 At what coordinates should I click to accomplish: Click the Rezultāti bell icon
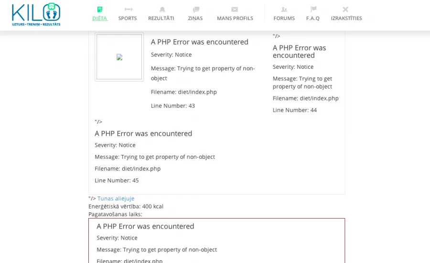point(162,10)
